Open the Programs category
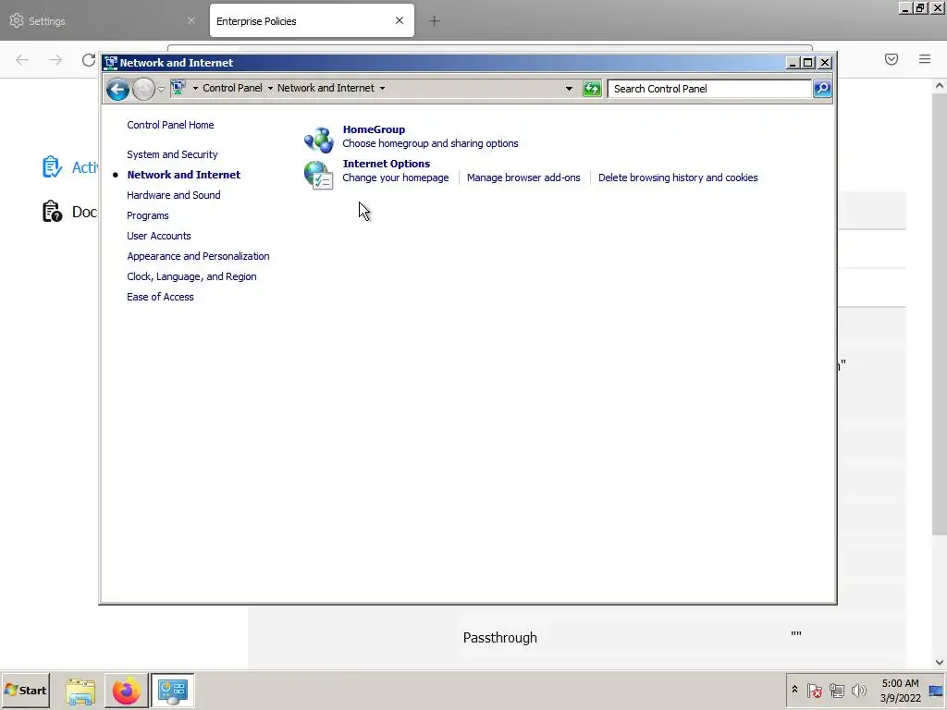This screenshot has width=947, height=710. (147, 215)
